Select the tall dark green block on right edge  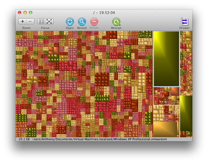coord(186,113)
